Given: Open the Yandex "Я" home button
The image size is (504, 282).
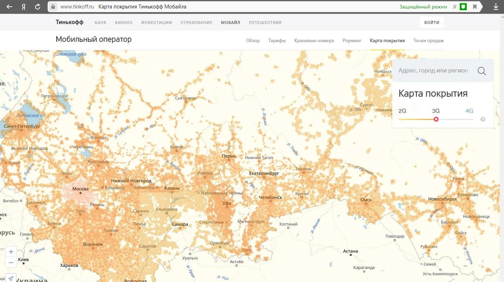Looking at the screenshot, I should pos(24,7).
